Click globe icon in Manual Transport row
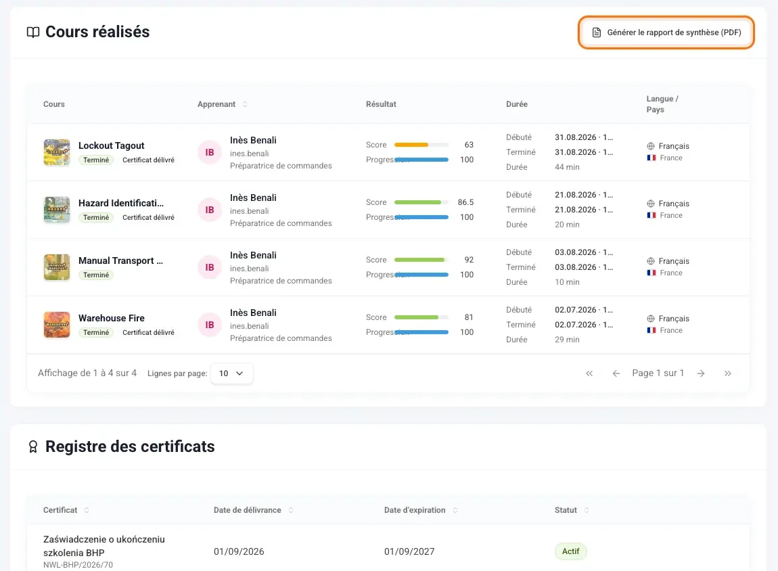The height and width of the screenshot is (571, 778). [x=651, y=261]
